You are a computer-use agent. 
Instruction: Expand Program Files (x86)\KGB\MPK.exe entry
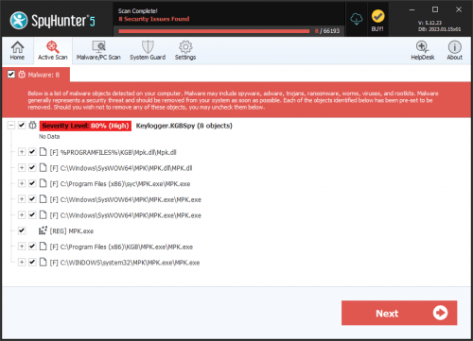(22, 247)
